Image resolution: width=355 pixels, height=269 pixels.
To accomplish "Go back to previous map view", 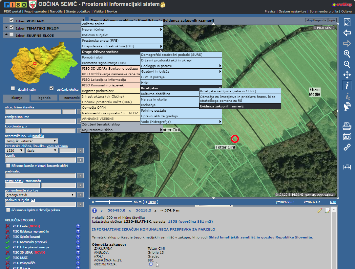I will [x=347, y=33].
